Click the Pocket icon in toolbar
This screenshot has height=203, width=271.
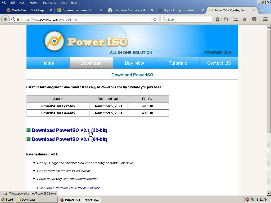click(254, 19)
